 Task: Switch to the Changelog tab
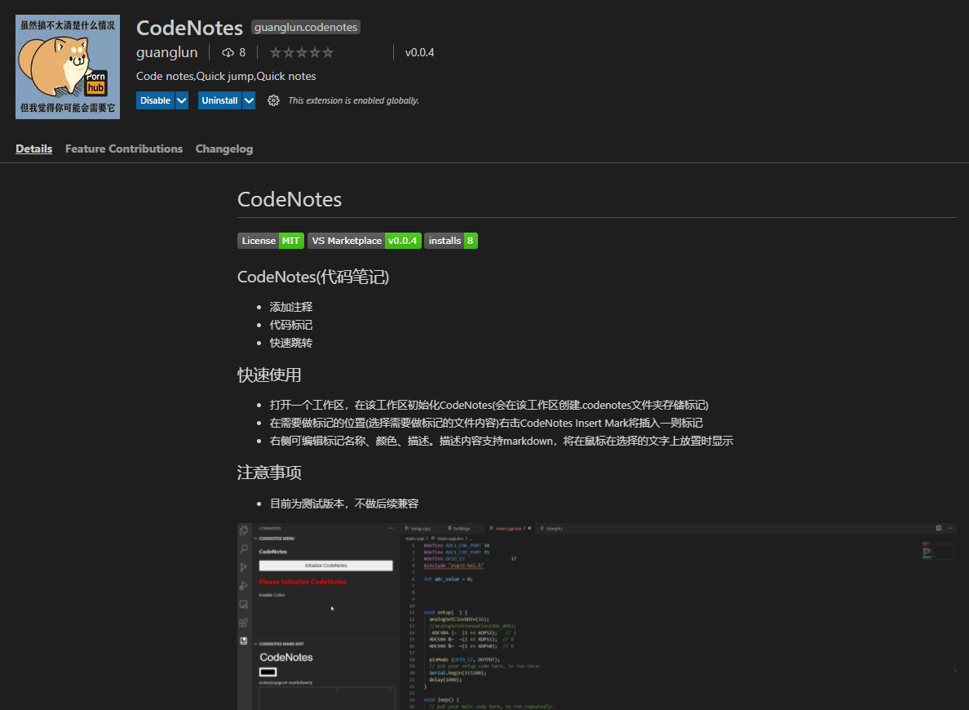(x=224, y=149)
